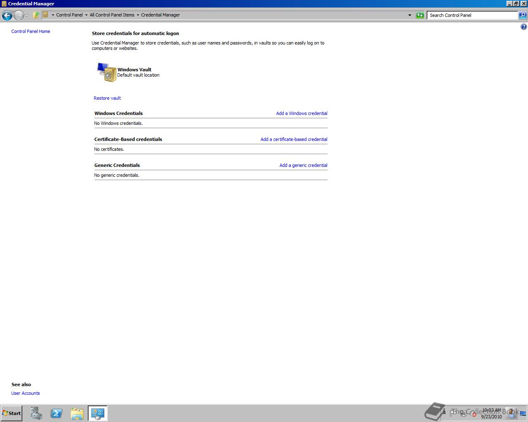Click the network tray icon

pos(463,413)
